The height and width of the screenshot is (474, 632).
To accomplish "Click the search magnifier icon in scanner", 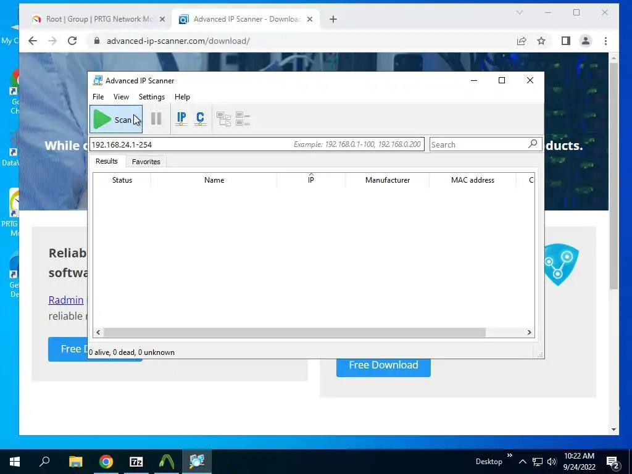I will coord(533,143).
